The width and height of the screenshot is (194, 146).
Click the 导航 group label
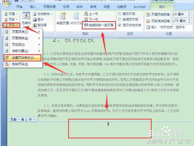(x=85, y=34)
